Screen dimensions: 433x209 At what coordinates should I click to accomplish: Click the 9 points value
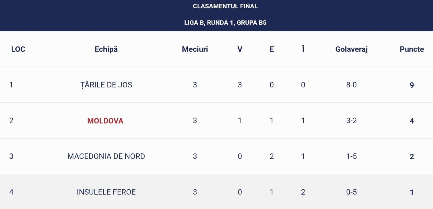412,85
